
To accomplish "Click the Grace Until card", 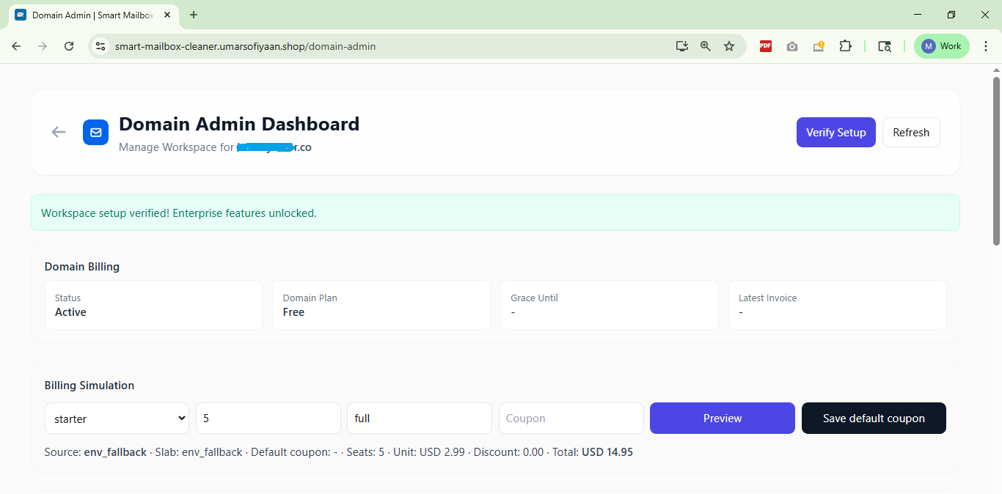I will 610,305.
